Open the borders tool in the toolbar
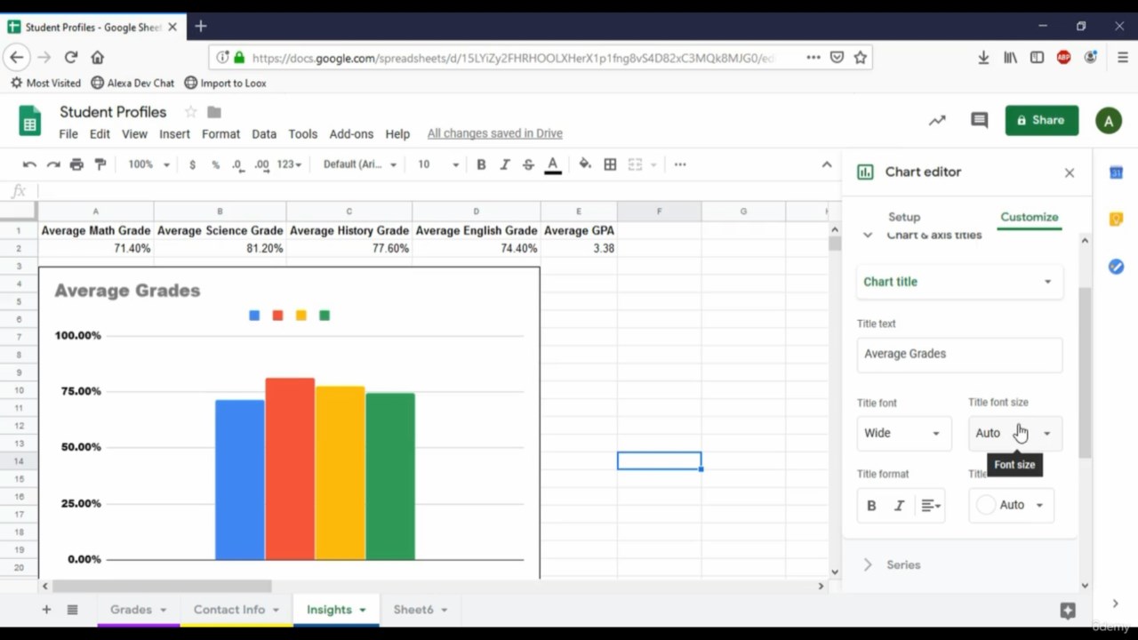The width and height of the screenshot is (1138, 640). [x=610, y=164]
